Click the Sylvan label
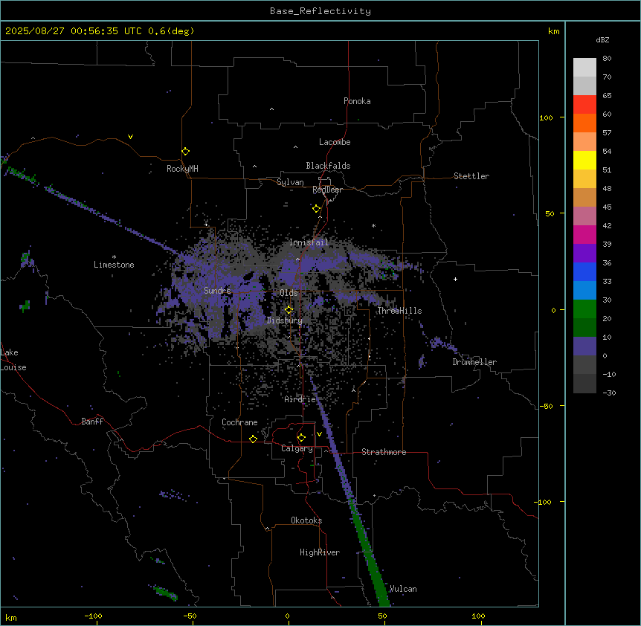Image resolution: width=641 pixels, height=626 pixels. click(290, 182)
